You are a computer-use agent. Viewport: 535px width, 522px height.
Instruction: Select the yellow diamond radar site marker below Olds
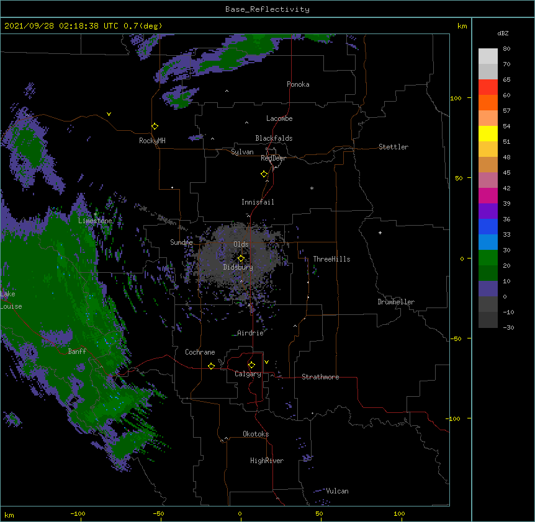pos(241,259)
